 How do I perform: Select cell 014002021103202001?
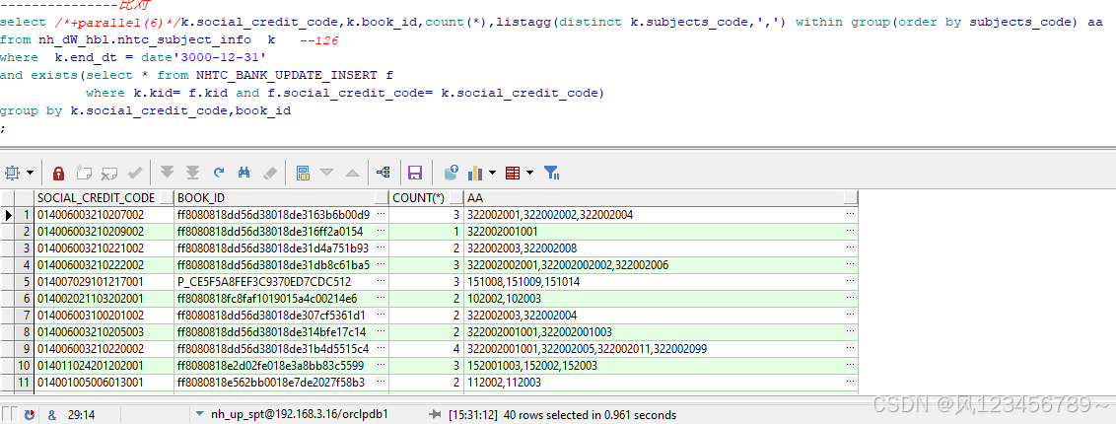(104, 299)
